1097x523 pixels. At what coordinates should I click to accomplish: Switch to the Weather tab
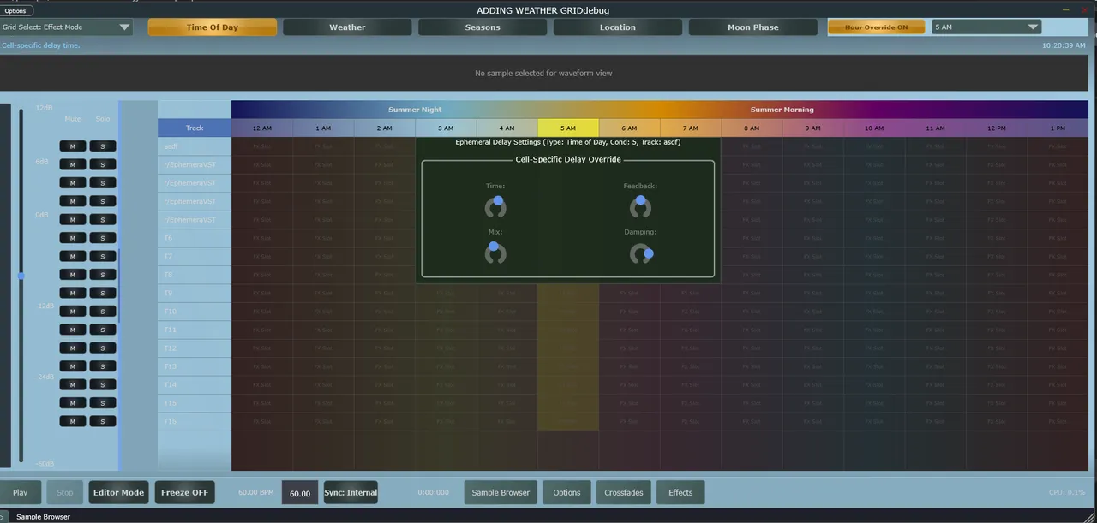tap(347, 27)
